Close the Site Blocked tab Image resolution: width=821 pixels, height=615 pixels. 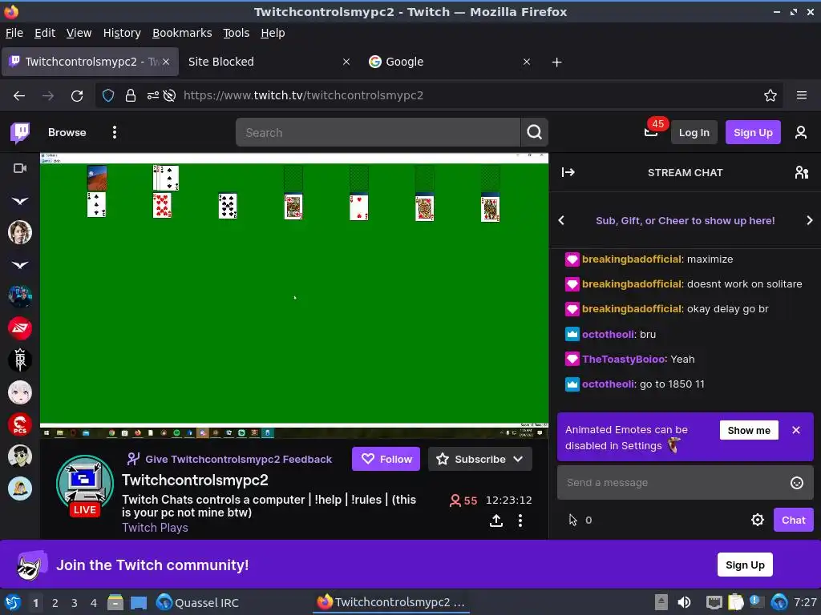[x=346, y=62]
